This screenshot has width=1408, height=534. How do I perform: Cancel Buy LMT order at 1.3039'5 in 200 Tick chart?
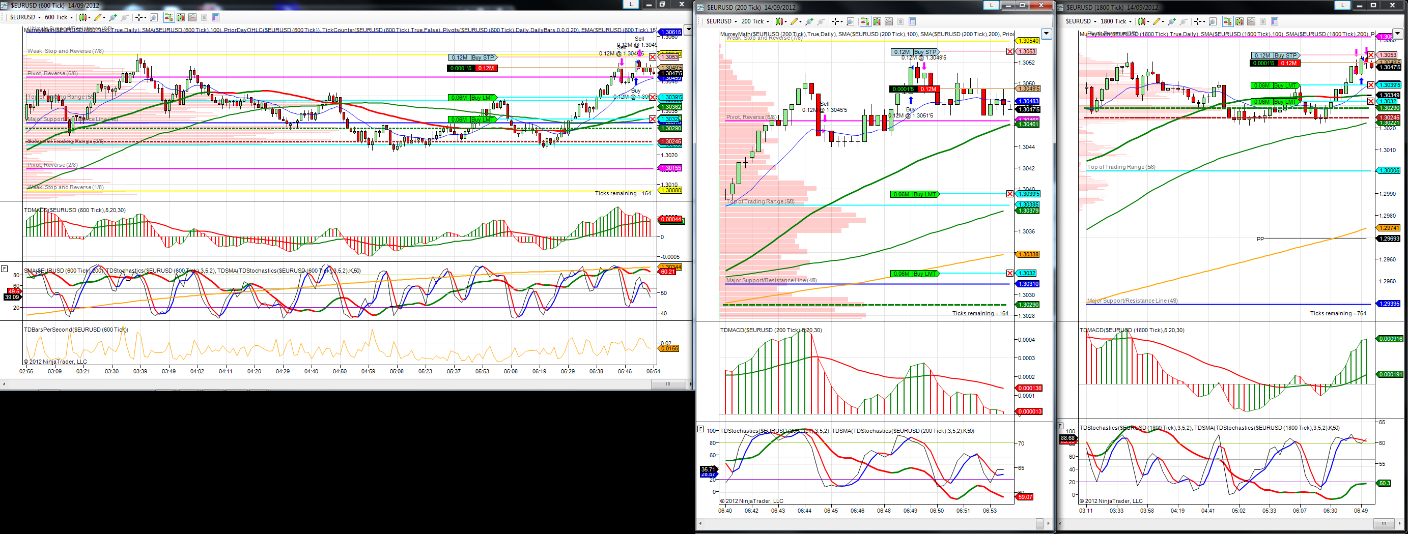1009,194
